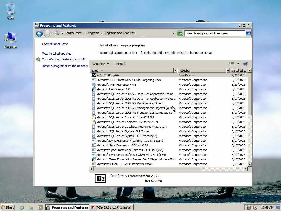281x211 pixels.
Task: Click the Forward navigation arrow
Action: 47,33
